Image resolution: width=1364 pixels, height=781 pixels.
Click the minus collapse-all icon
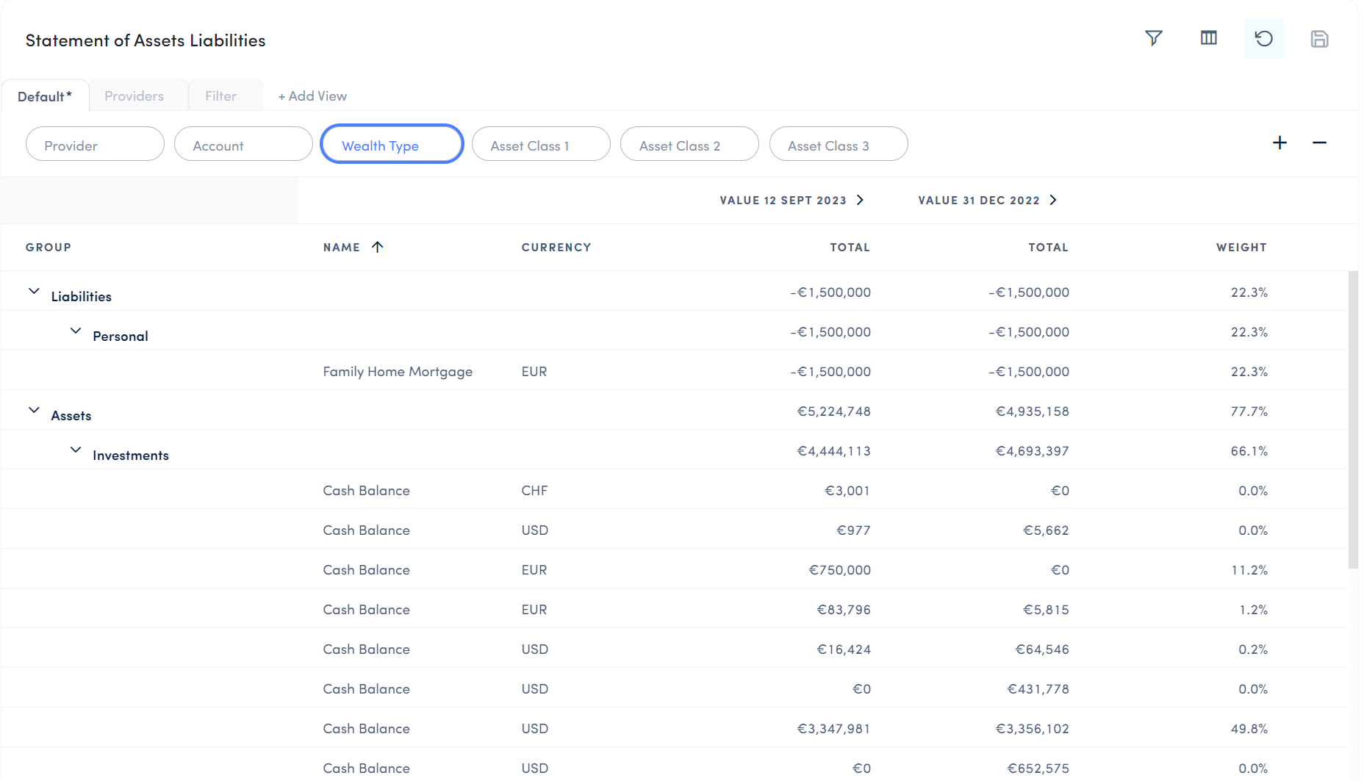[1319, 143]
